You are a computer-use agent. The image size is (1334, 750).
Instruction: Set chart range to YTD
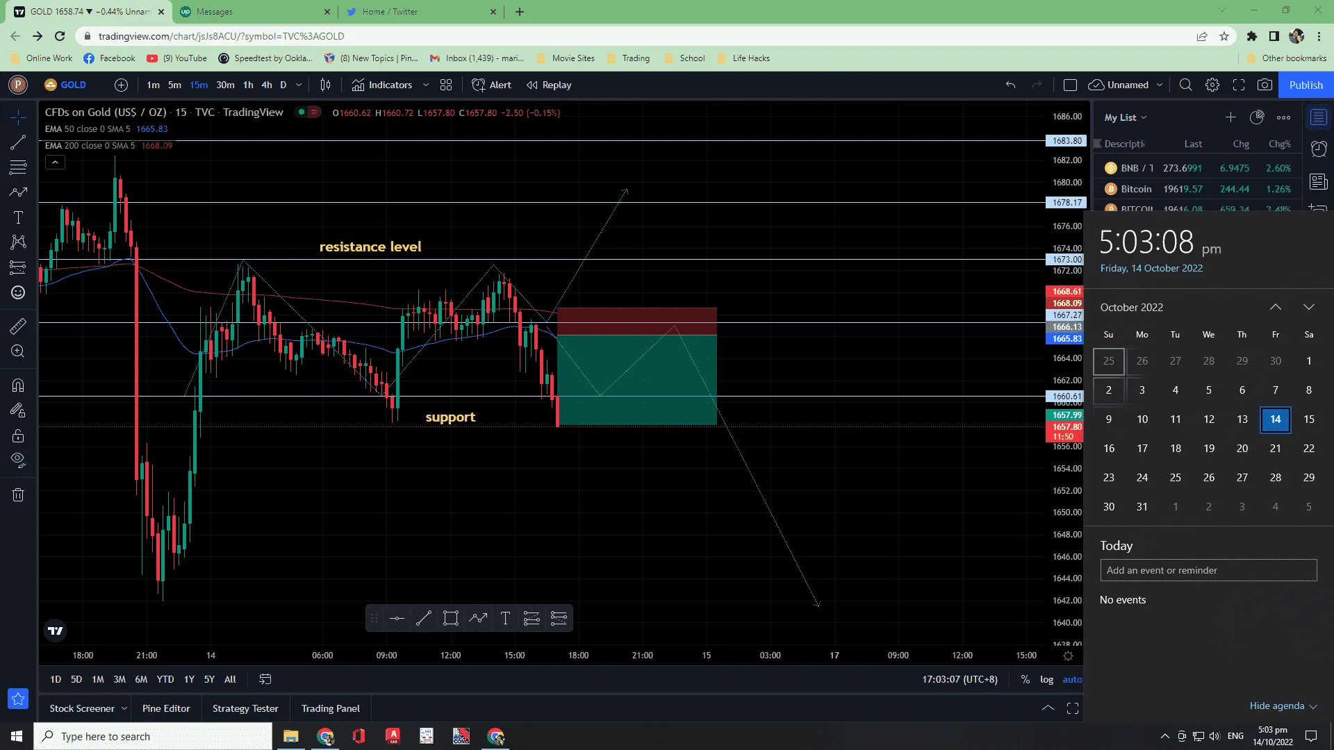165,679
